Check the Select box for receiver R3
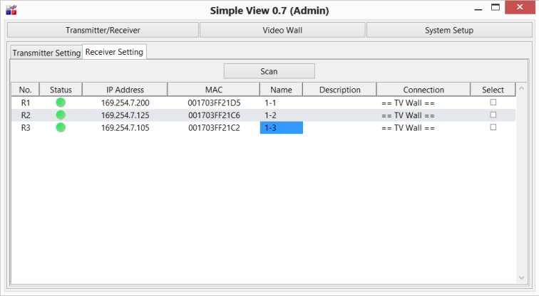This screenshot has width=539, height=296. pos(493,127)
